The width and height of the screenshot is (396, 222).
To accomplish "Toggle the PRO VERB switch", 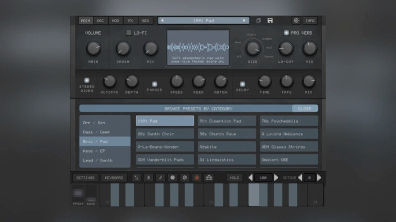I will tap(286, 33).
